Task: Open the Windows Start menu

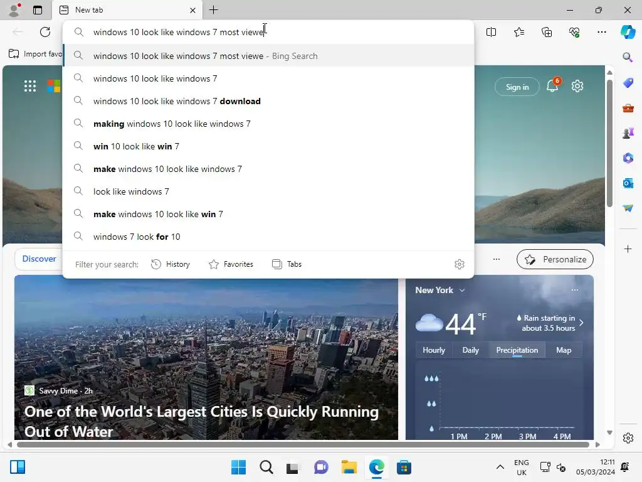Action: (x=238, y=467)
